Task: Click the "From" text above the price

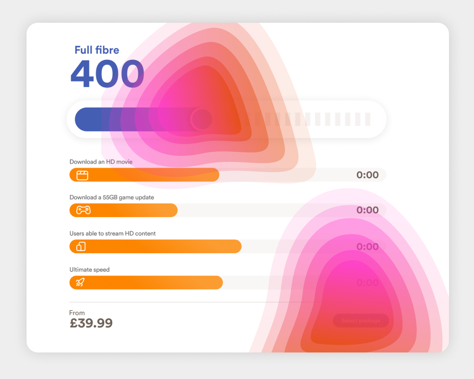Action: 77,313
